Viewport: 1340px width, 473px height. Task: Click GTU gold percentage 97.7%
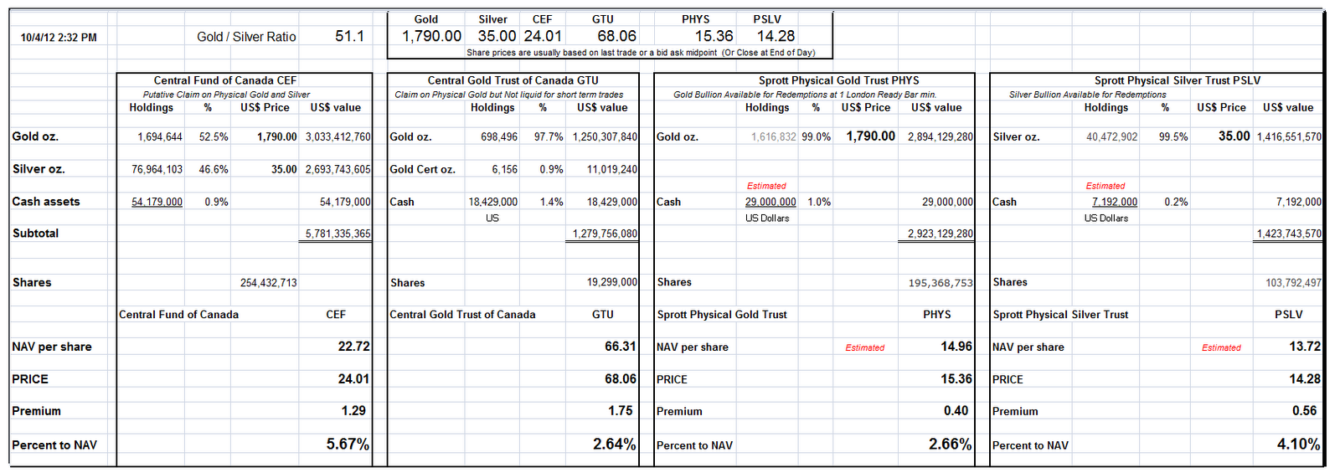tap(549, 136)
